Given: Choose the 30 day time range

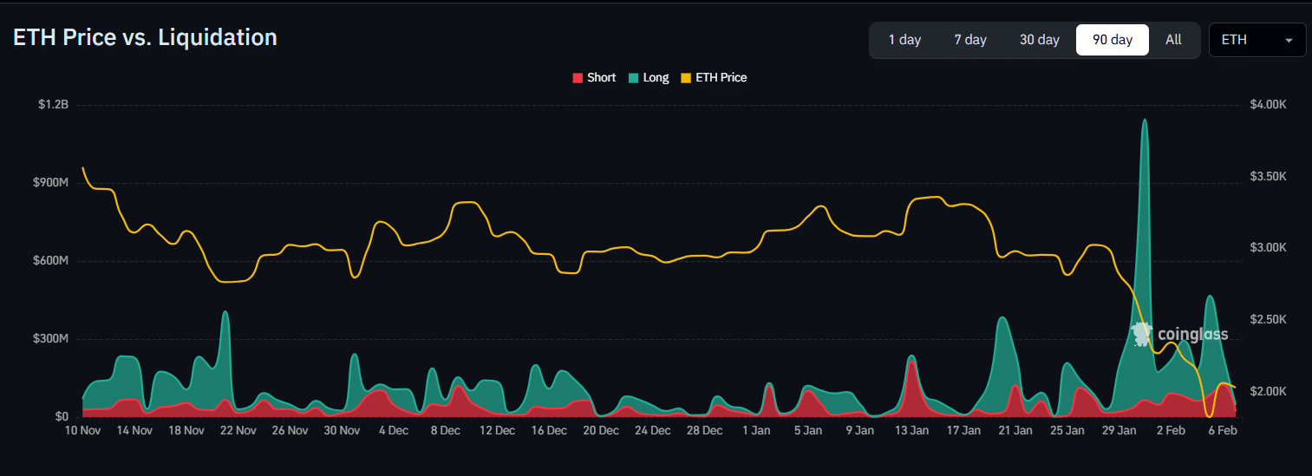Looking at the screenshot, I should 1039,40.
